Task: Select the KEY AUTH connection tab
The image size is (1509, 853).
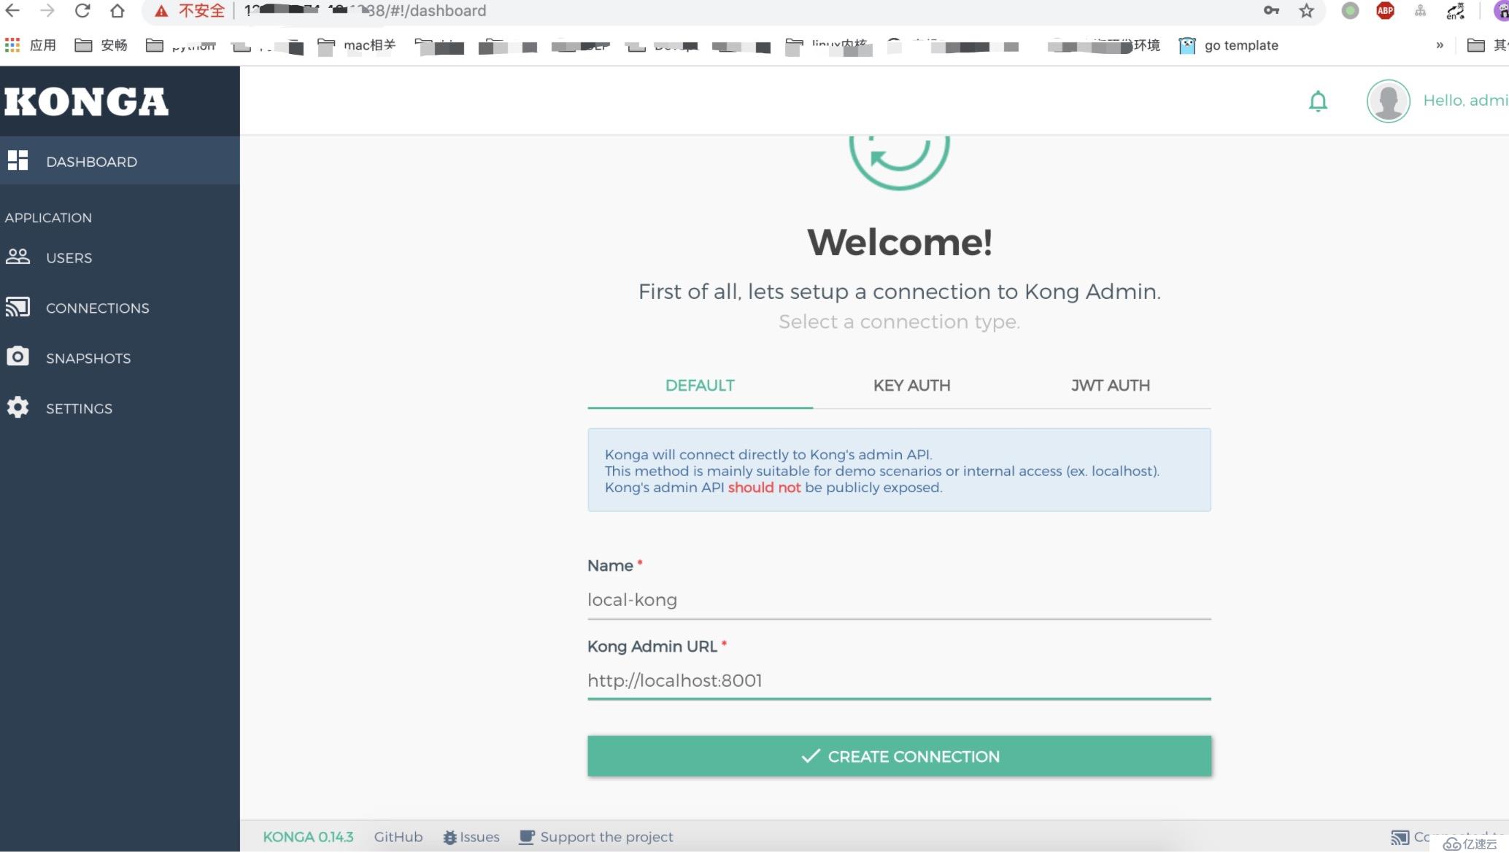Action: pyautogui.click(x=911, y=385)
